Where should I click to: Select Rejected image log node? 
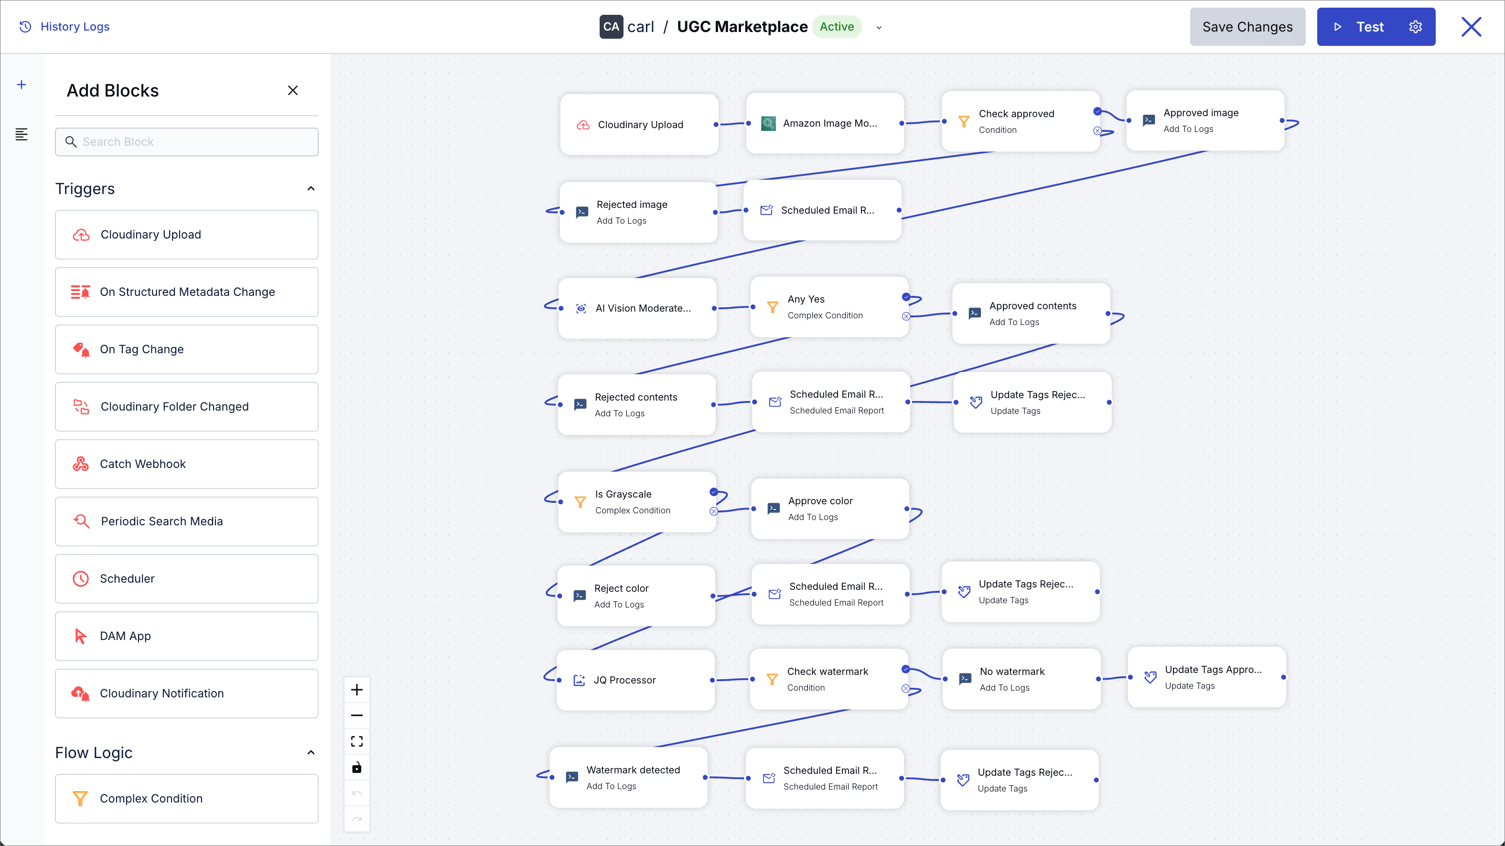[639, 212]
